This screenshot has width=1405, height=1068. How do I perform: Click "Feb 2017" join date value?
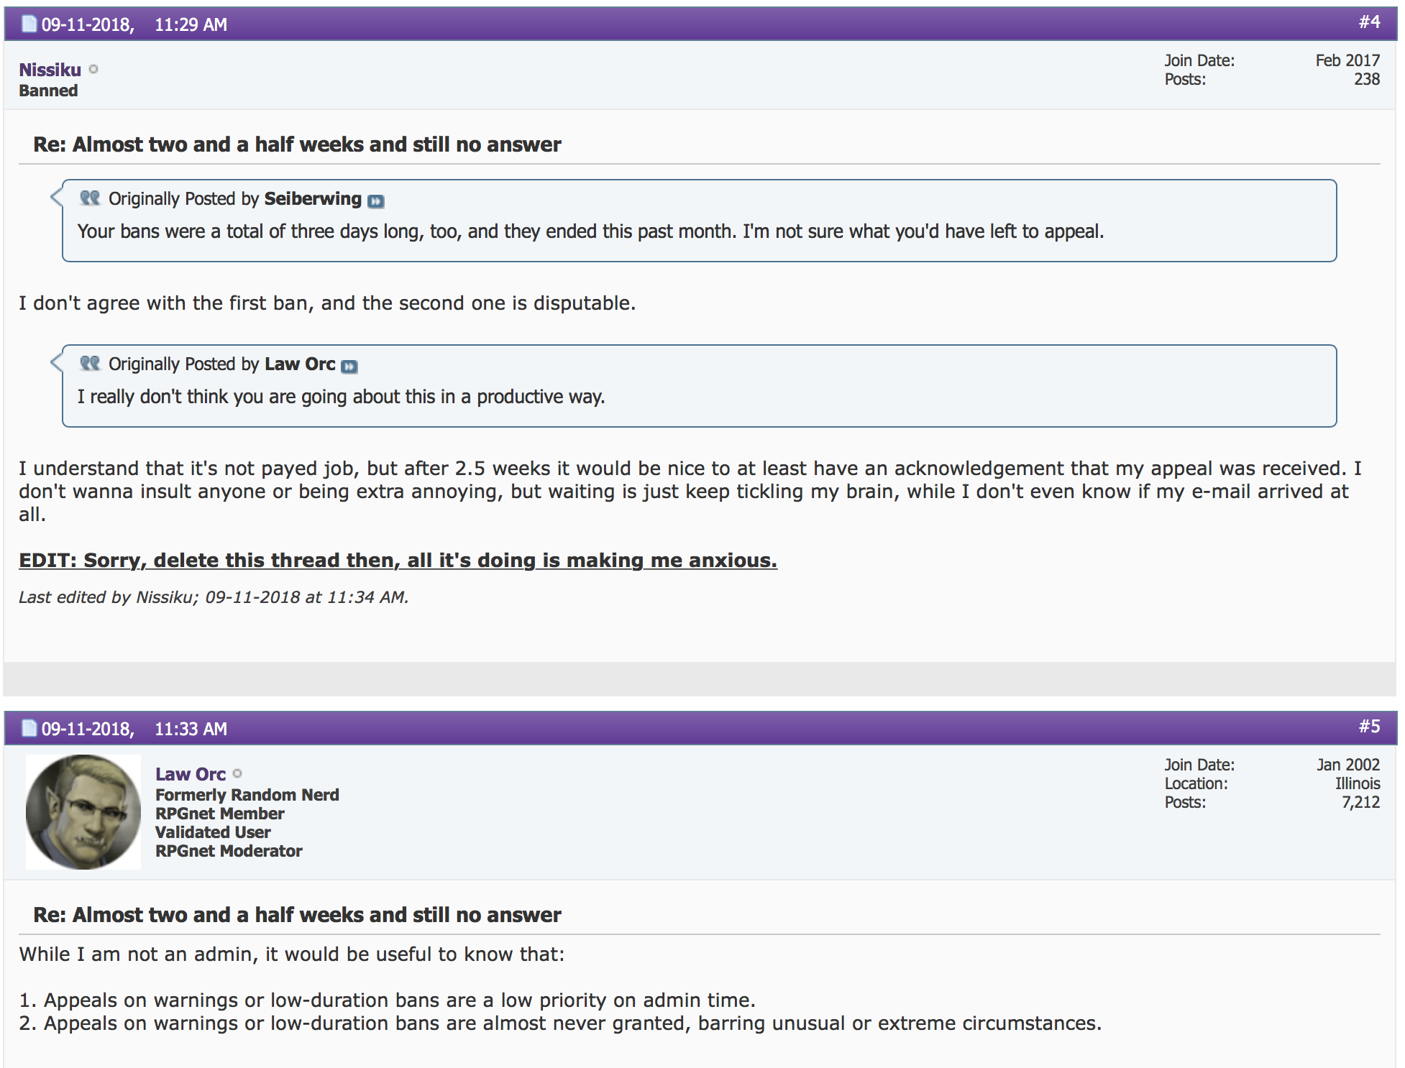1347,60
